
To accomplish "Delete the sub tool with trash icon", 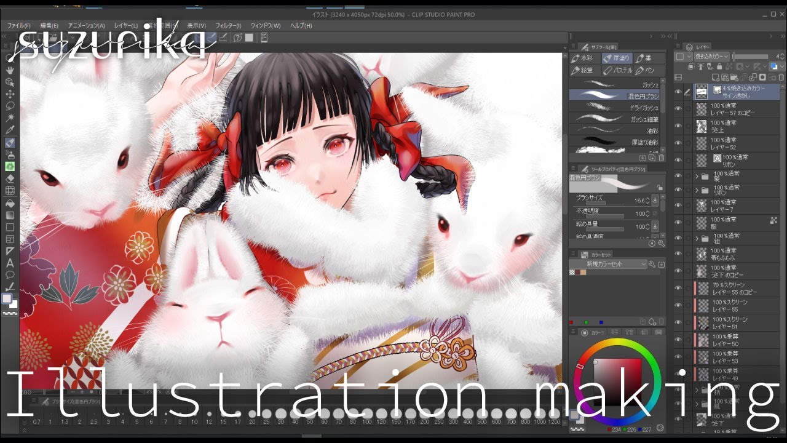I will click(661, 158).
